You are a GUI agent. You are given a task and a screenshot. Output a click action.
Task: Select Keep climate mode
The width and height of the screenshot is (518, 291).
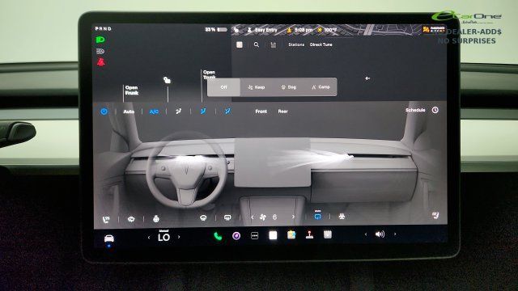point(257,87)
